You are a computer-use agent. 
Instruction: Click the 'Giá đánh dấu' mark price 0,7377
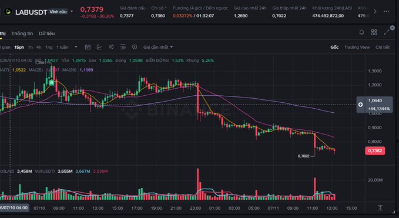pos(126,16)
